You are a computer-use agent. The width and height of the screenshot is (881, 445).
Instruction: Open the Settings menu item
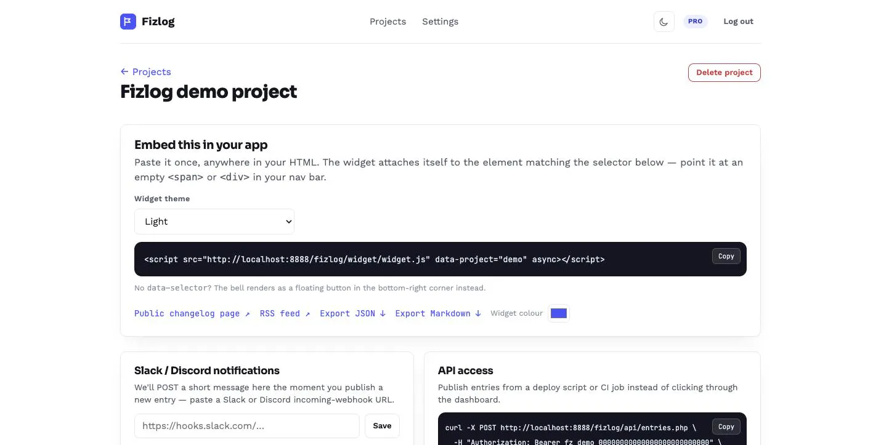[440, 22]
